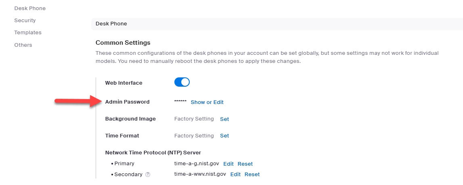463x185 pixels.
Task: Turn off the Web Interface toggle
Action: (x=182, y=83)
